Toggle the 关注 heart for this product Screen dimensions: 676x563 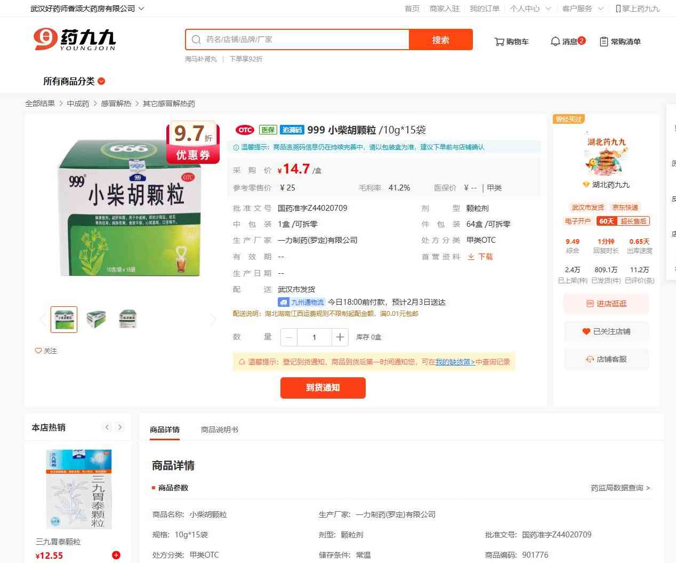(38, 351)
